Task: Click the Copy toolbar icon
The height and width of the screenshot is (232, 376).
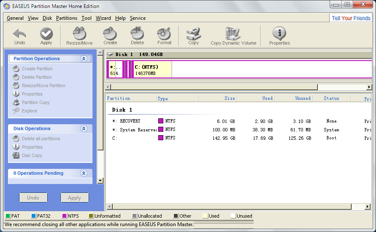Action: [x=194, y=33]
